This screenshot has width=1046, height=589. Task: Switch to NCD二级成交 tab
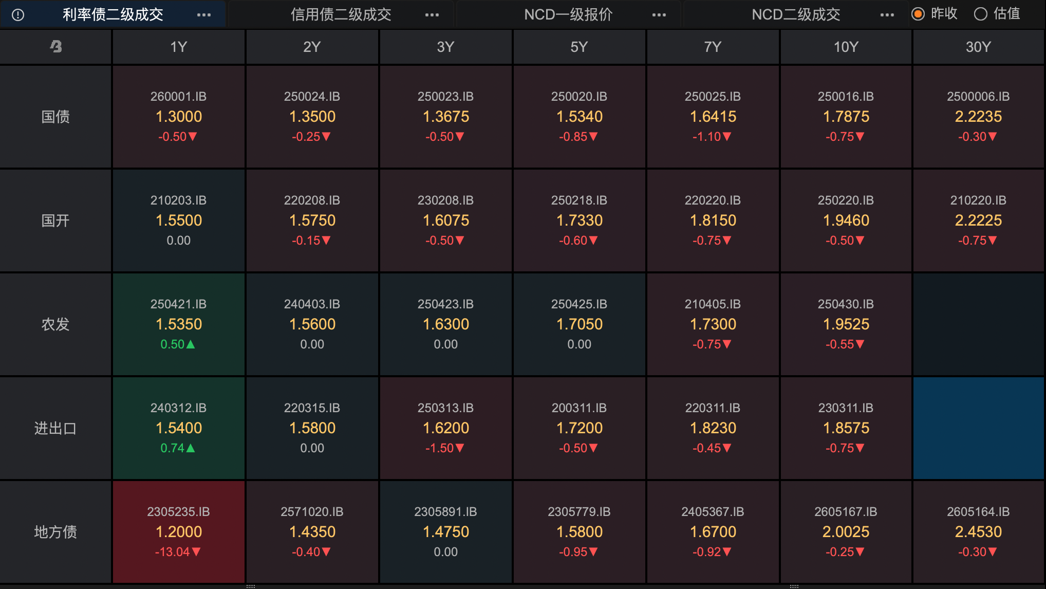(795, 14)
